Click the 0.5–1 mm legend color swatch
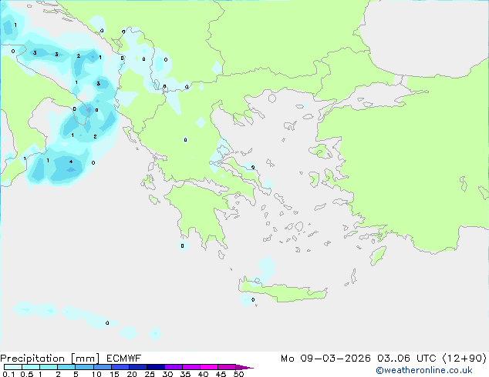 point(31,367)
